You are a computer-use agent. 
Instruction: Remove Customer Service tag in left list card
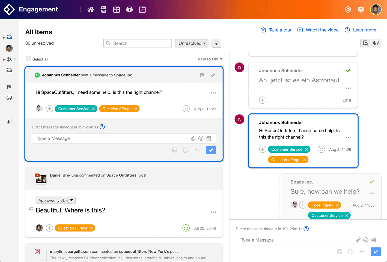point(93,109)
